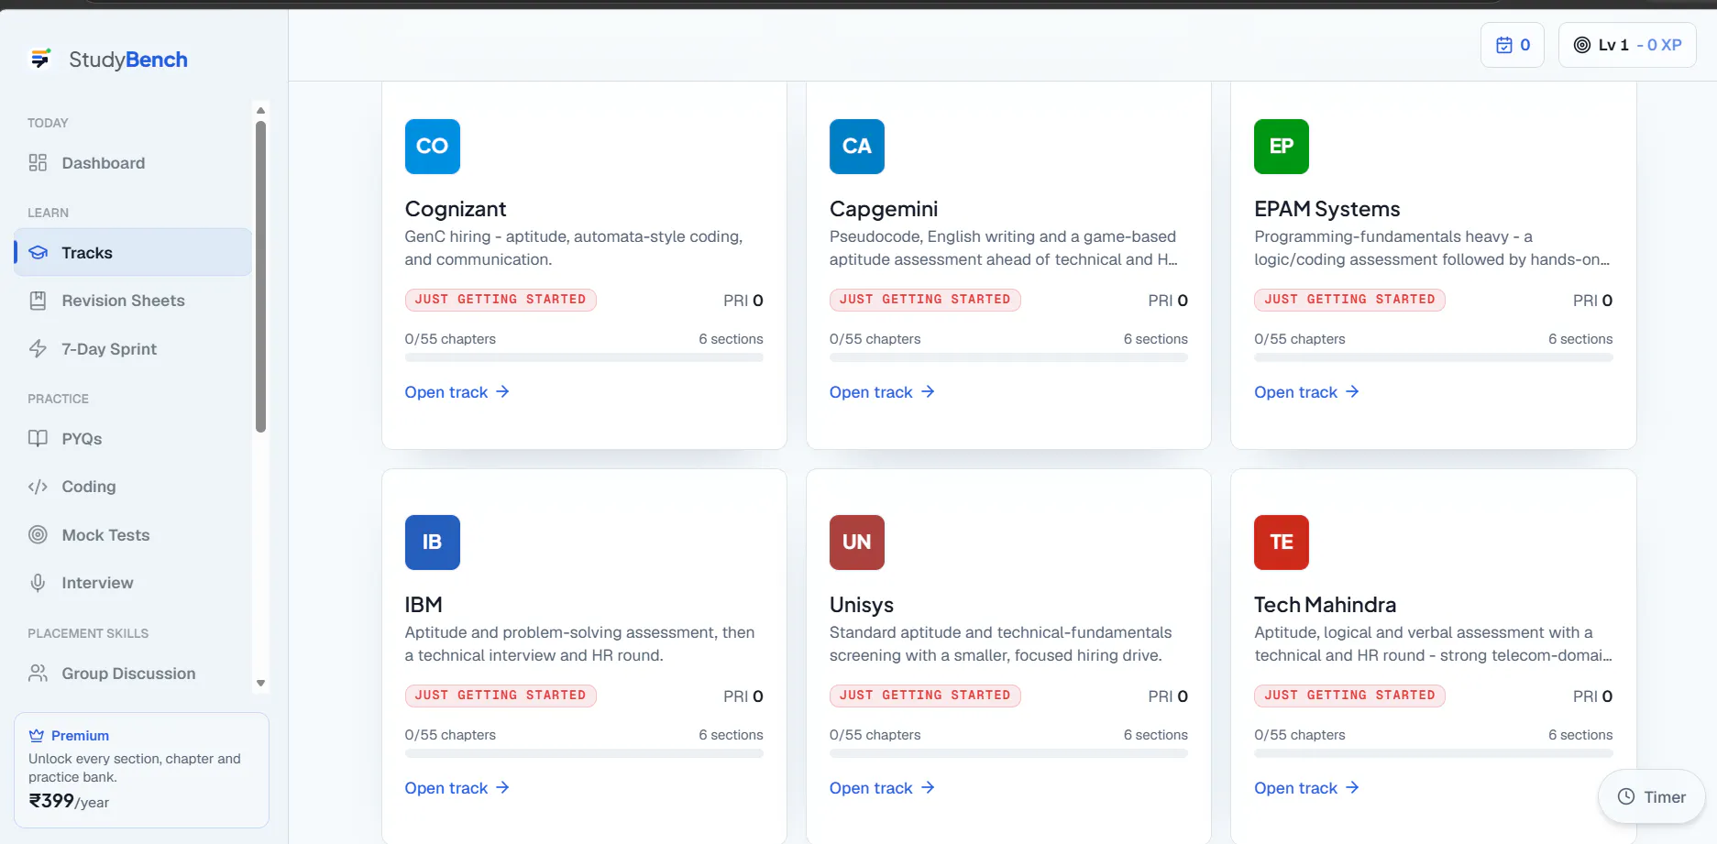Click the arrow beside EPAM Open track
The image size is (1717, 844).
(x=1352, y=392)
